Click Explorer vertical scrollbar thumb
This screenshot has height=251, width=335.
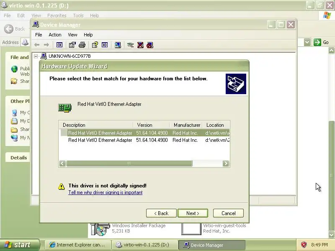(x=331, y=175)
